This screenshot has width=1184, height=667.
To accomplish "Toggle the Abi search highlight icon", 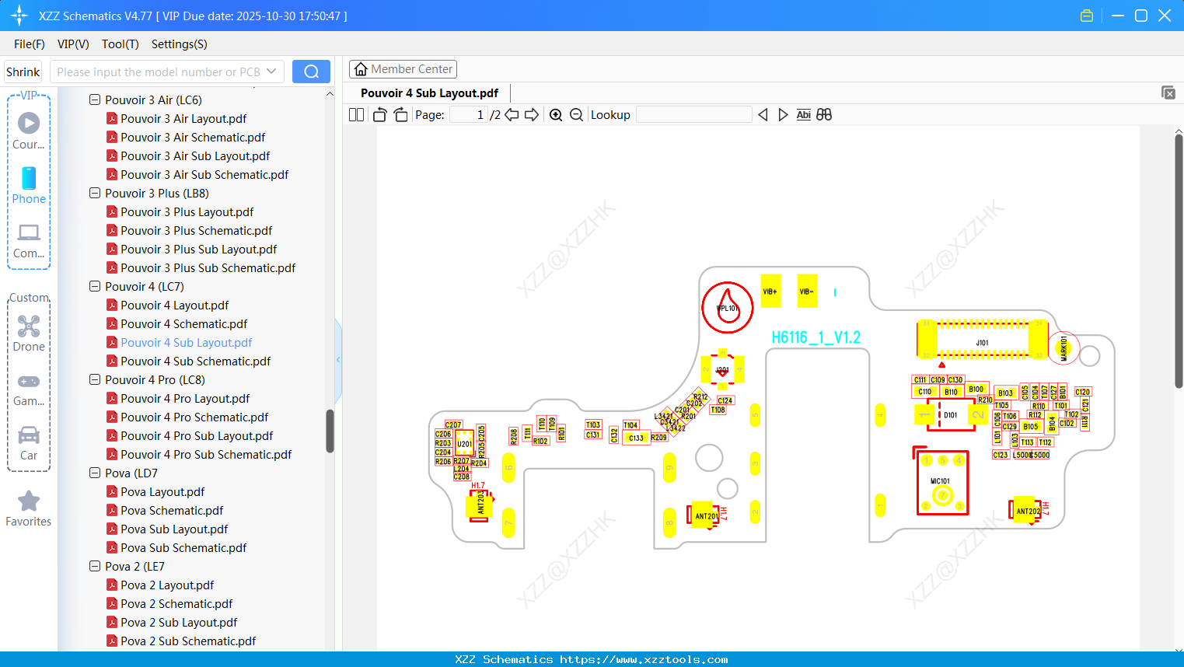I will tap(803, 114).
